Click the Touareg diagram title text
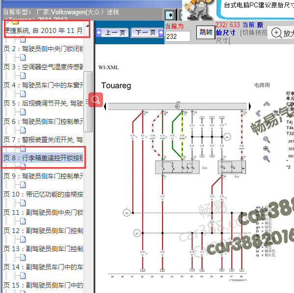 116,86
